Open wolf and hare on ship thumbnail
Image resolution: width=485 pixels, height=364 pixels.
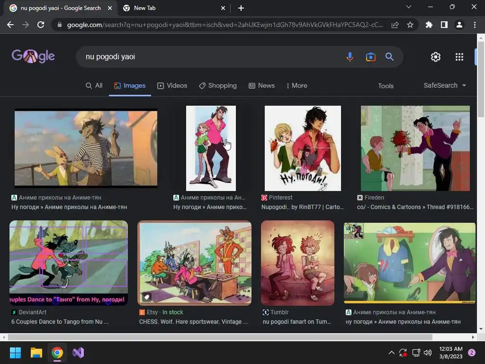pyautogui.click(x=86, y=148)
